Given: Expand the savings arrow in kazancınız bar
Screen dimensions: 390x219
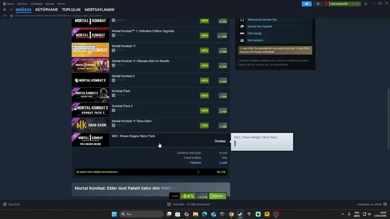Looking at the screenshot, I should (x=198, y=172).
